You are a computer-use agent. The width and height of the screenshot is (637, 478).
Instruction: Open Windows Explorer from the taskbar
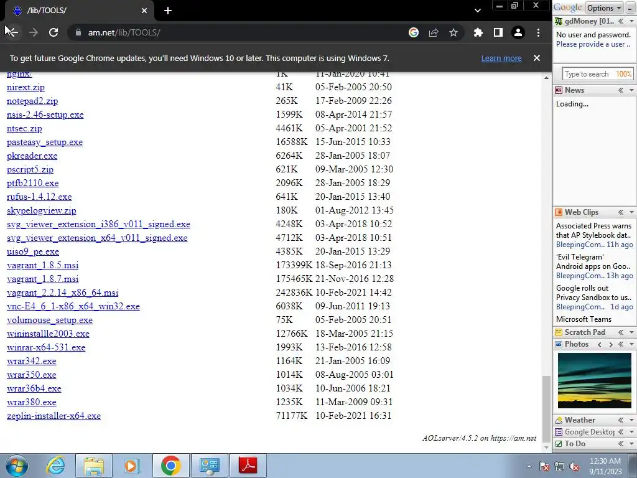(94, 466)
